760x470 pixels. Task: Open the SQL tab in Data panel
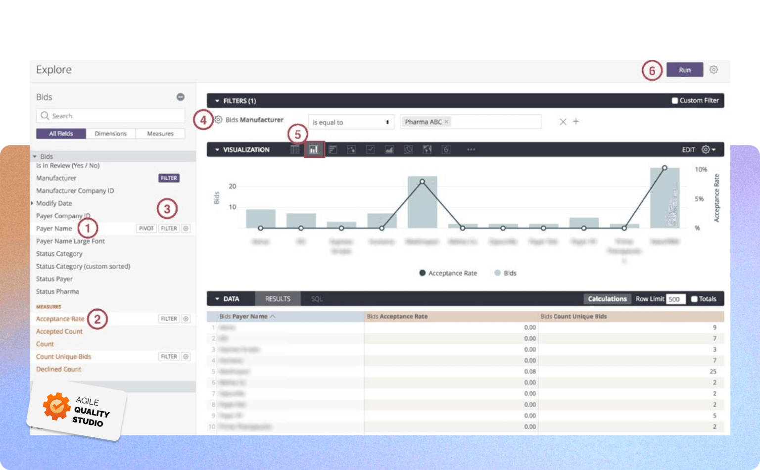(317, 299)
